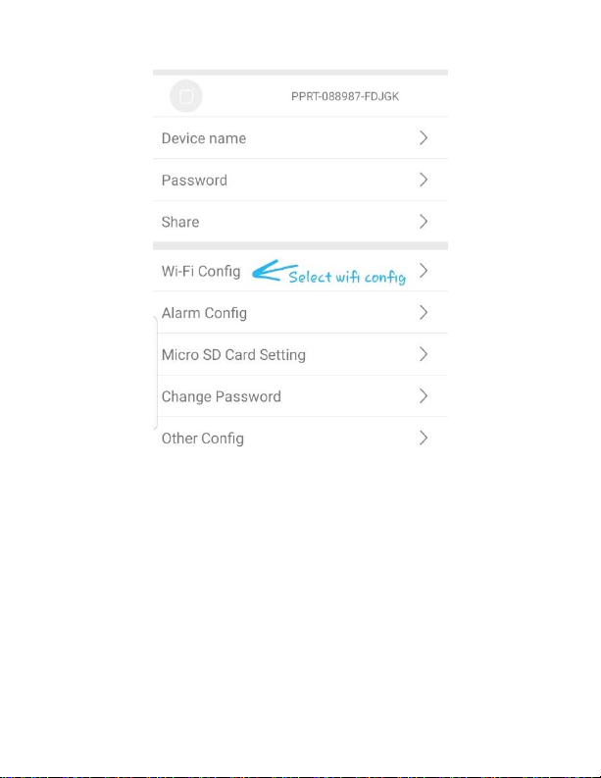This screenshot has height=778, width=601.
Task: Click the chevron next to Change Password
Action: pyautogui.click(x=423, y=396)
